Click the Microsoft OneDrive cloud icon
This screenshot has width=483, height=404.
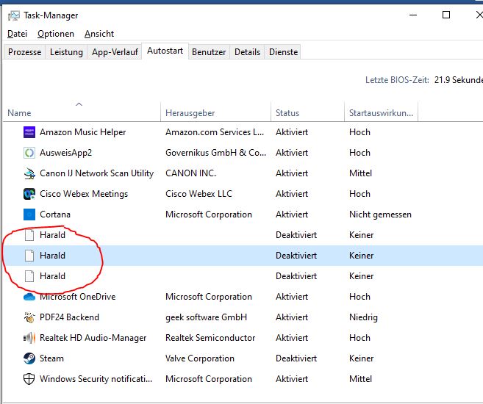pos(29,297)
